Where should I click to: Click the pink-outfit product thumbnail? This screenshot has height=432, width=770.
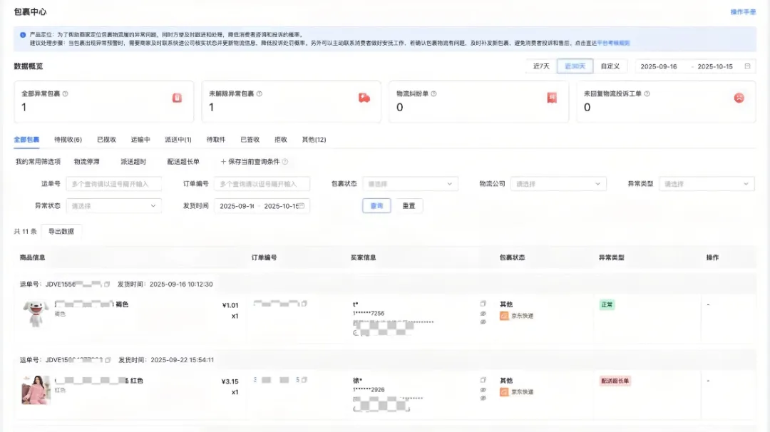pyautogui.click(x=36, y=390)
